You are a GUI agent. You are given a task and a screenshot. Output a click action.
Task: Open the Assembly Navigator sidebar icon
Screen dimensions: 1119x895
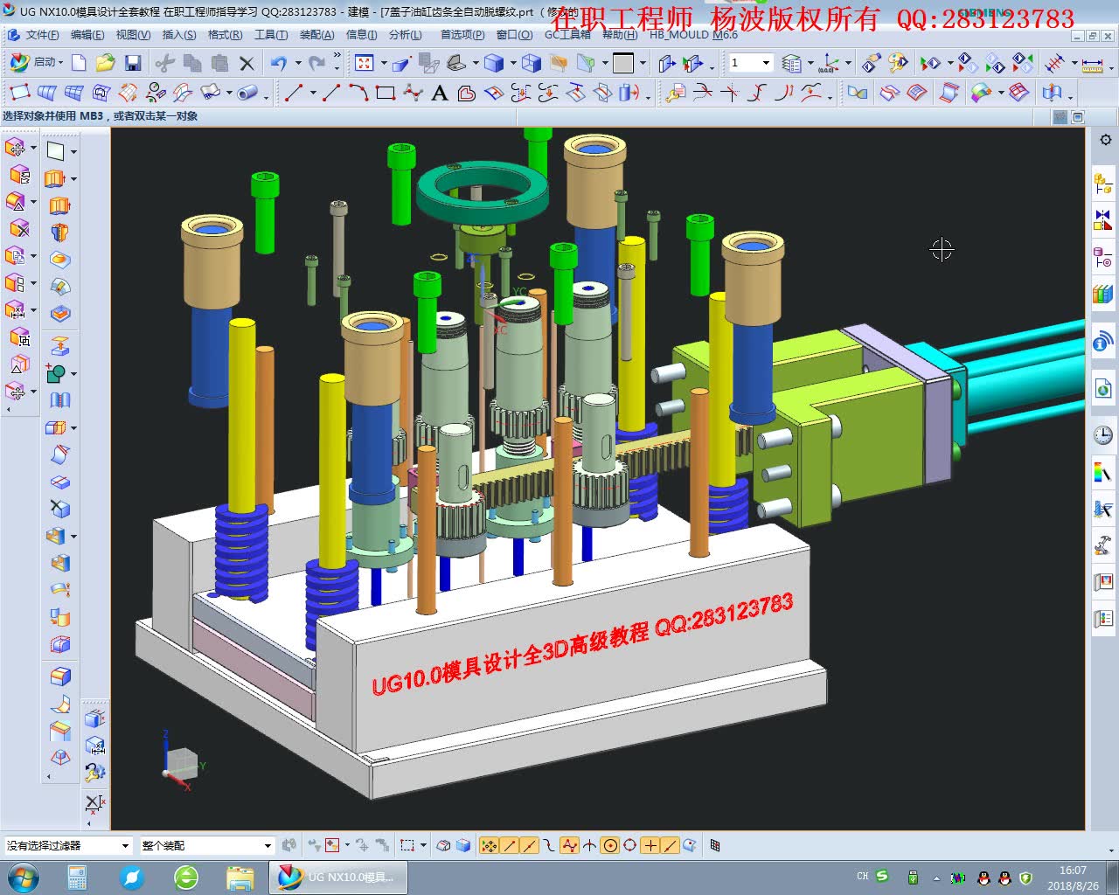point(1102,184)
